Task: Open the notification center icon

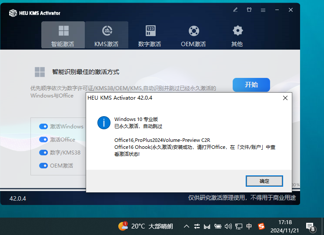Action: pyautogui.click(x=311, y=227)
